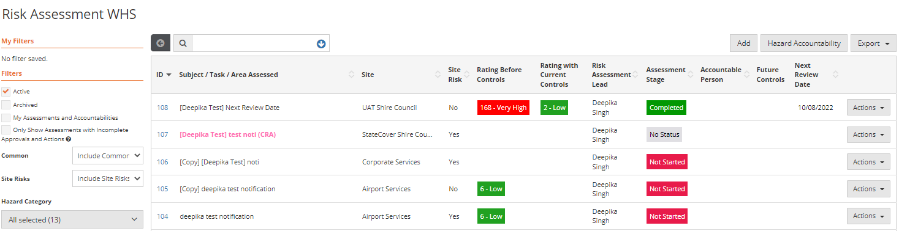This screenshot has width=899, height=231.
Task: Open the Export dropdown menu
Action: (x=873, y=43)
